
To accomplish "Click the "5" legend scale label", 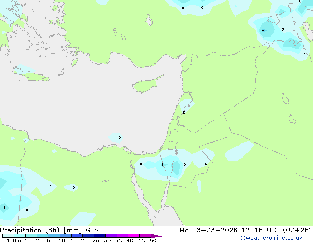I will point(48,240).
